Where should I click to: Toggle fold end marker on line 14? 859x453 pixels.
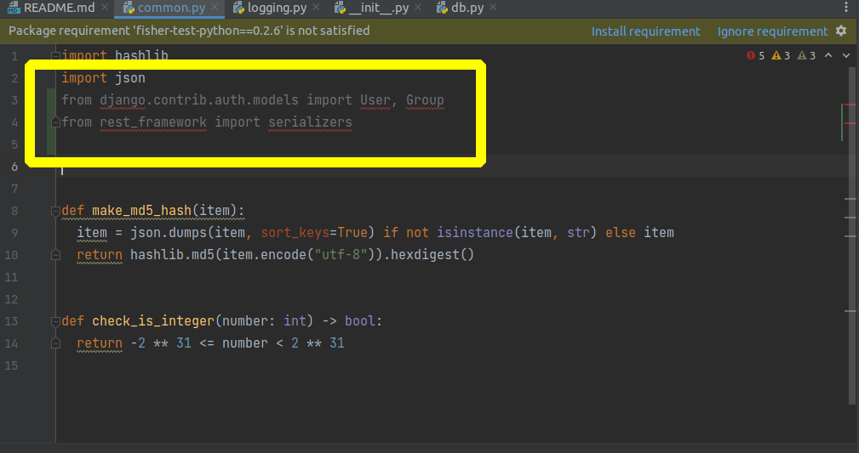pos(55,343)
